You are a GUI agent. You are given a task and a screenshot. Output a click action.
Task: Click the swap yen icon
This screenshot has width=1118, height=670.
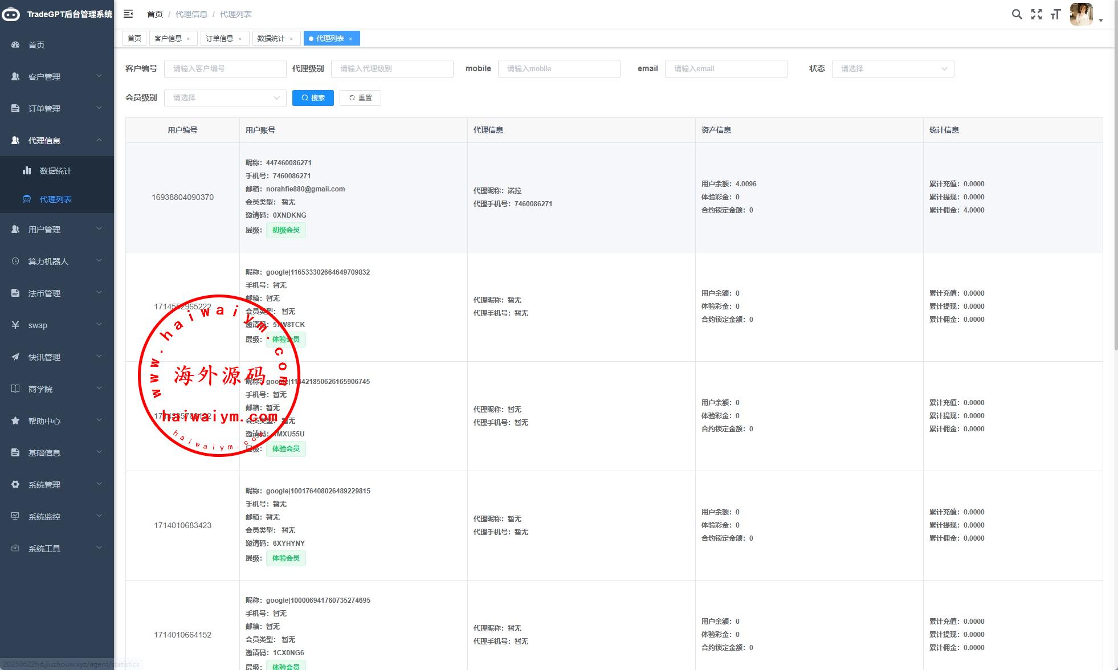[15, 325]
